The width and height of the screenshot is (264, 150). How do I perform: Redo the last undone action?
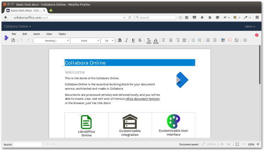(x=28, y=40)
